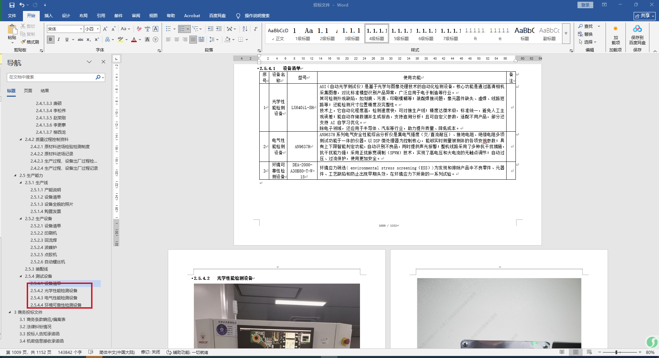The width and height of the screenshot is (659, 358).
Task: Apply the 1级标题 style
Action: [x=303, y=33]
